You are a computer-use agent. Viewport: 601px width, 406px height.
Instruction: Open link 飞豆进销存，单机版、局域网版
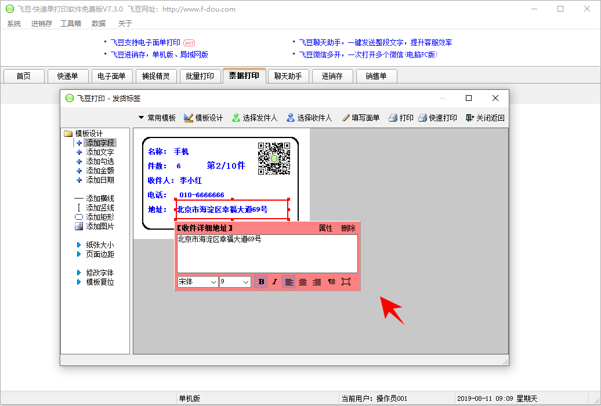[160, 55]
